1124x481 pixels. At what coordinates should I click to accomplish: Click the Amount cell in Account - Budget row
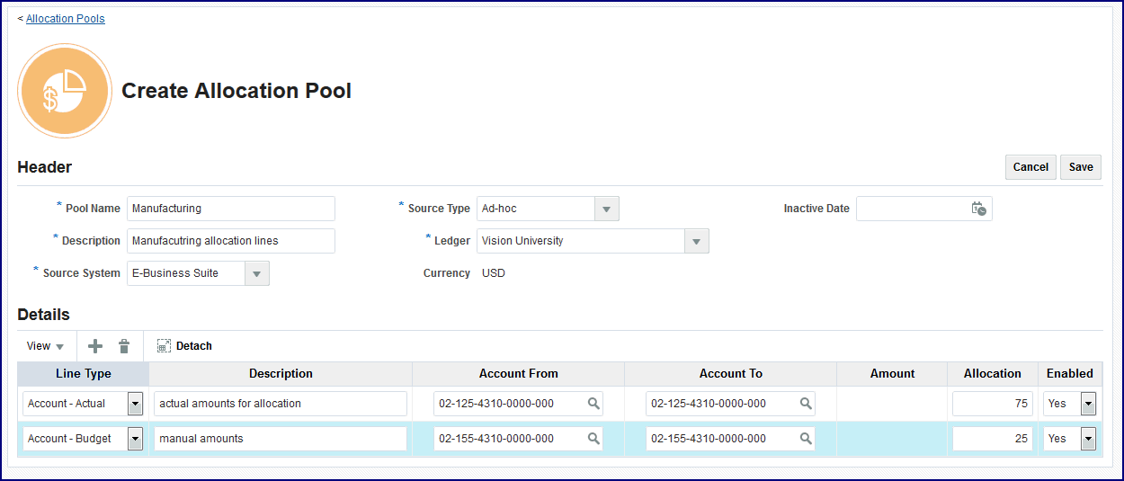[x=892, y=439]
